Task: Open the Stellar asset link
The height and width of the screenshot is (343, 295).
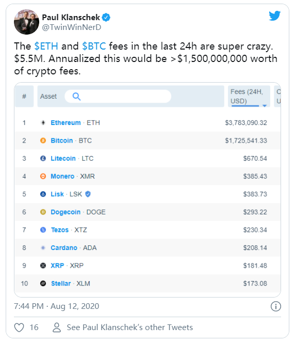Action: point(61,284)
